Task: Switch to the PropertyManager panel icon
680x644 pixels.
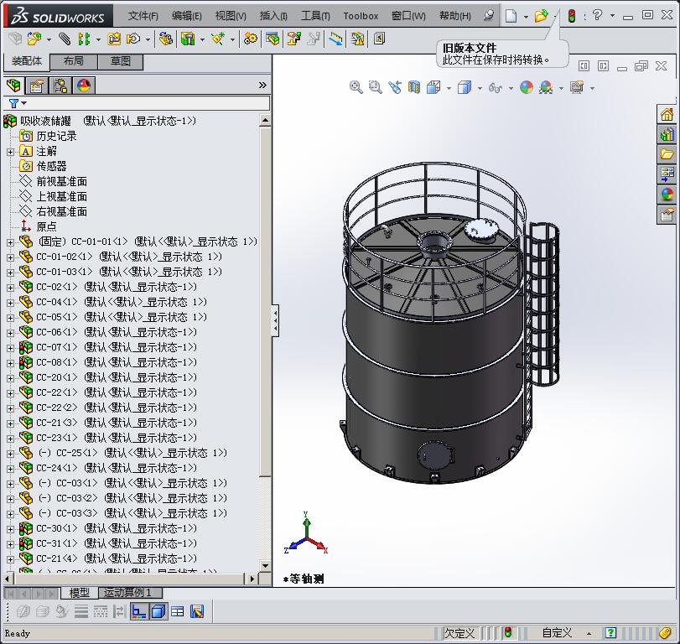Action: [x=38, y=86]
